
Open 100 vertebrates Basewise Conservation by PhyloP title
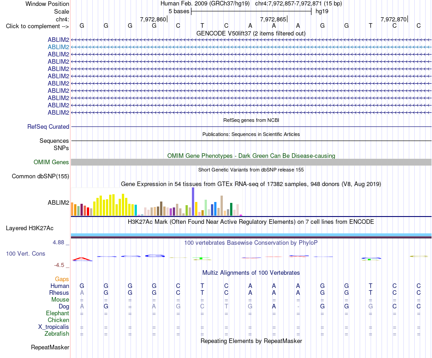[x=251, y=243]
